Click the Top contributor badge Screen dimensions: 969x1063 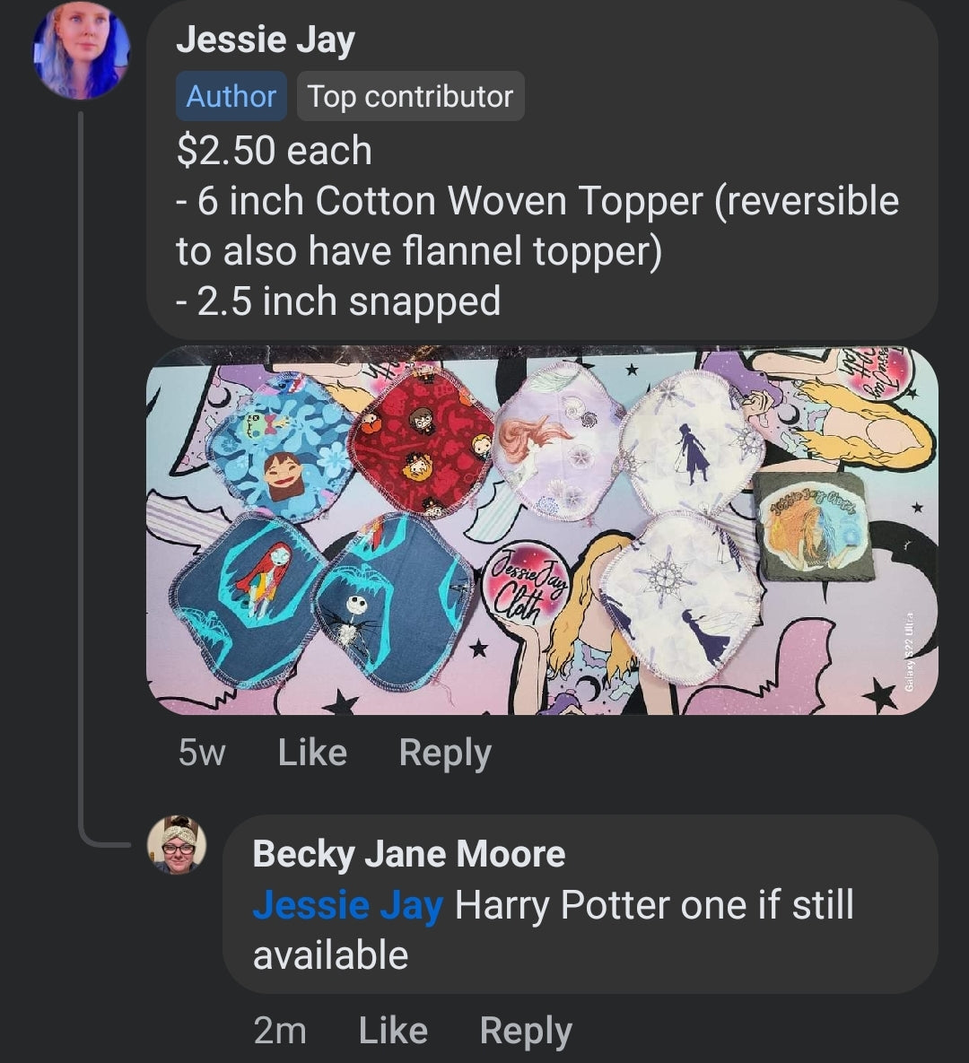pyautogui.click(x=410, y=96)
